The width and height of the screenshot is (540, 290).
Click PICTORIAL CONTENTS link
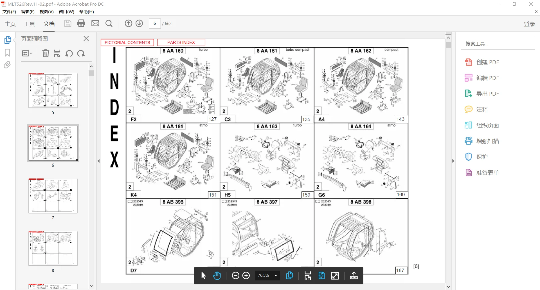coord(127,43)
